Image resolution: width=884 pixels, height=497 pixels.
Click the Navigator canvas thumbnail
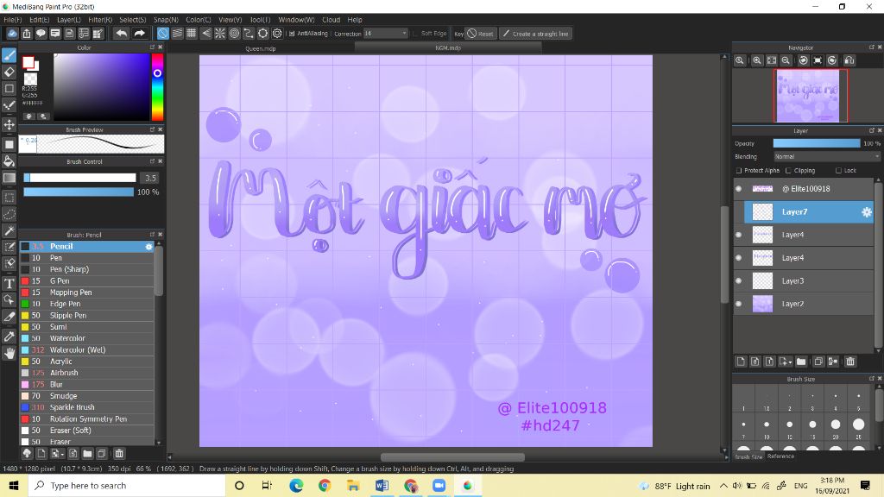click(808, 96)
